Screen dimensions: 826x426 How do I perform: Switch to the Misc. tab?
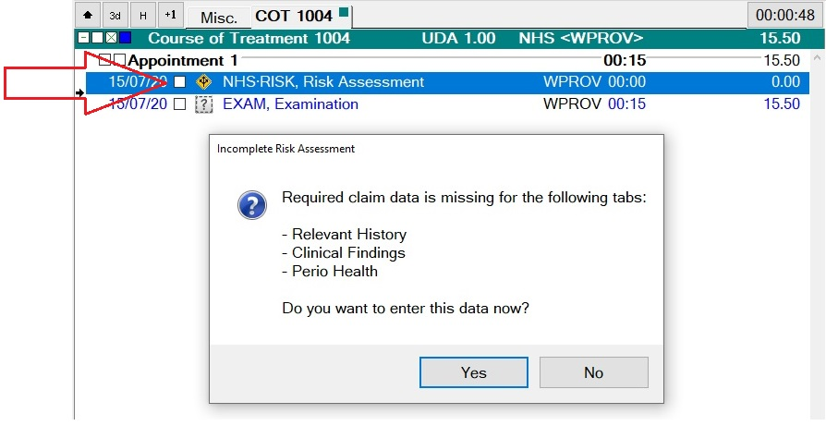[219, 17]
